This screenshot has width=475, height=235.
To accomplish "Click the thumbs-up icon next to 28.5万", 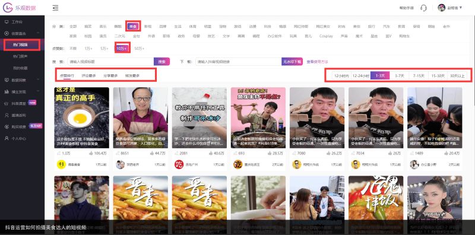I will [x=270, y=153].
